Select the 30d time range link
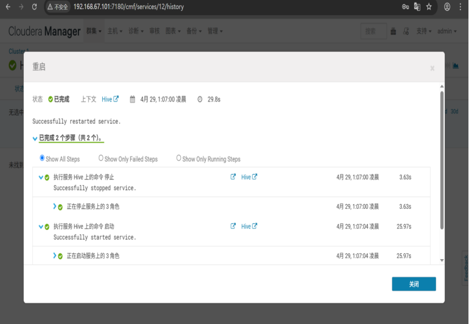The height and width of the screenshot is (324, 469). point(454,111)
